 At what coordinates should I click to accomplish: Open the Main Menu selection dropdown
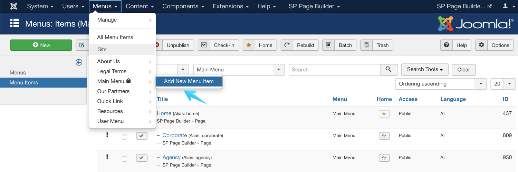click(x=239, y=70)
